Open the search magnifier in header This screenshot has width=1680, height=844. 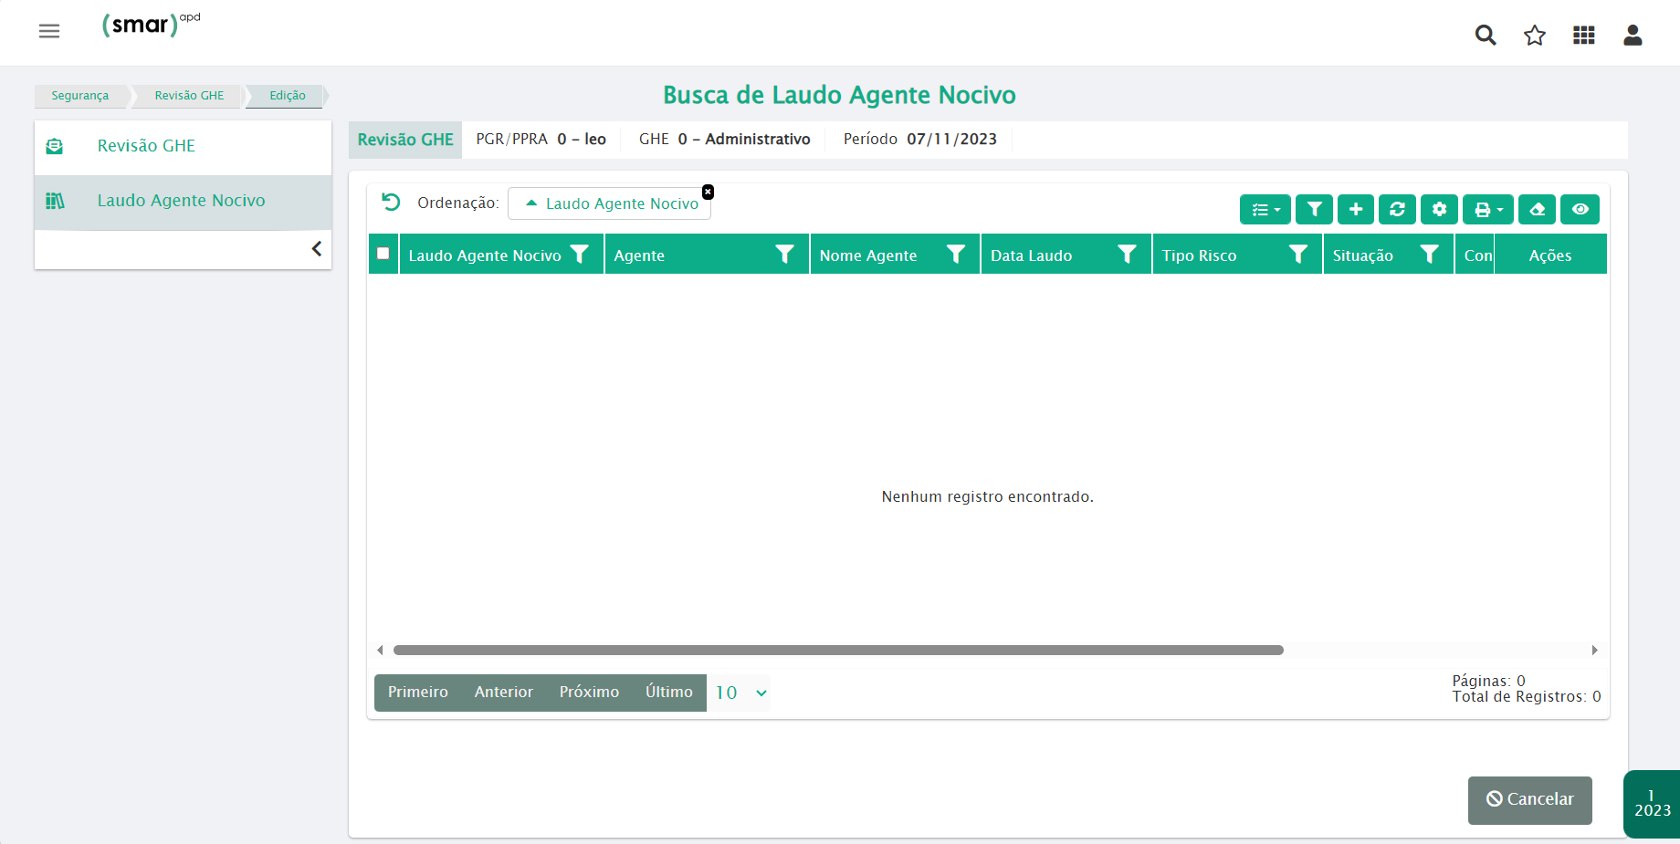click(x=1486, y=36)
